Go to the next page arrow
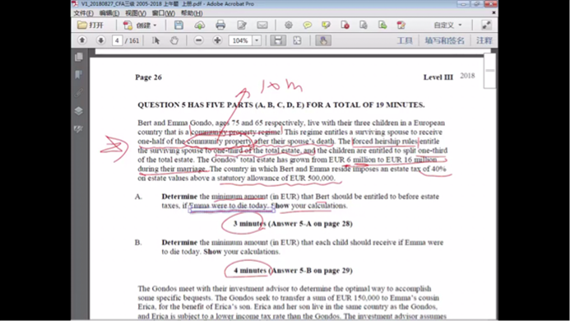Screen dimensions: 570x321 pos(100,40)
